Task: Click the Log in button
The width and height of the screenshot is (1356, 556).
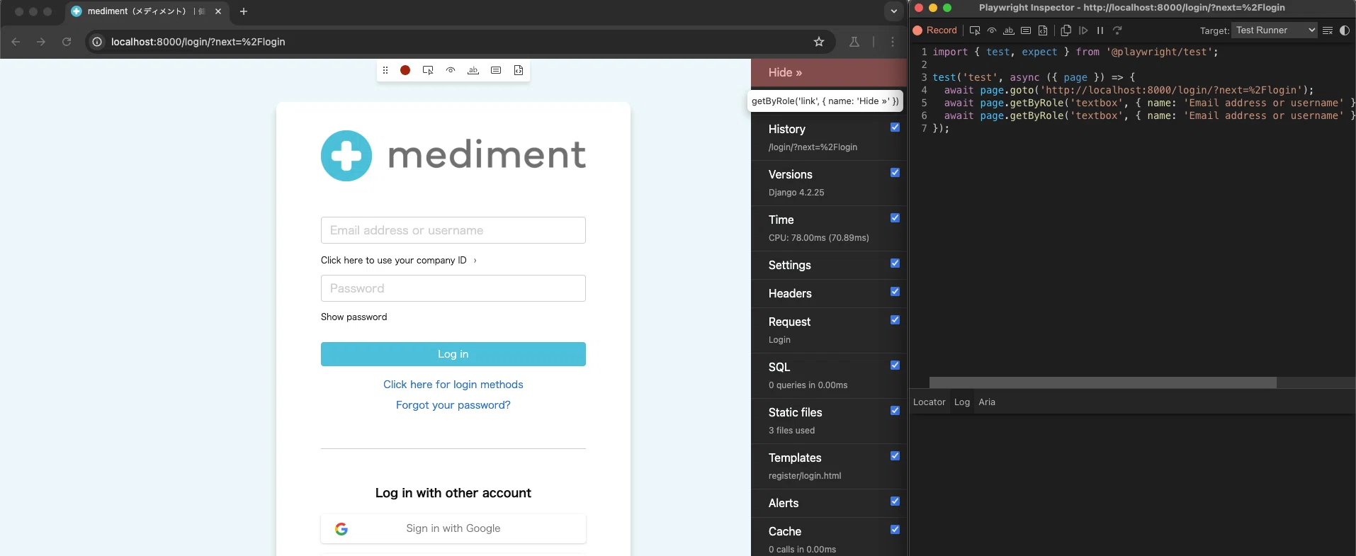Action: point(453,354)
